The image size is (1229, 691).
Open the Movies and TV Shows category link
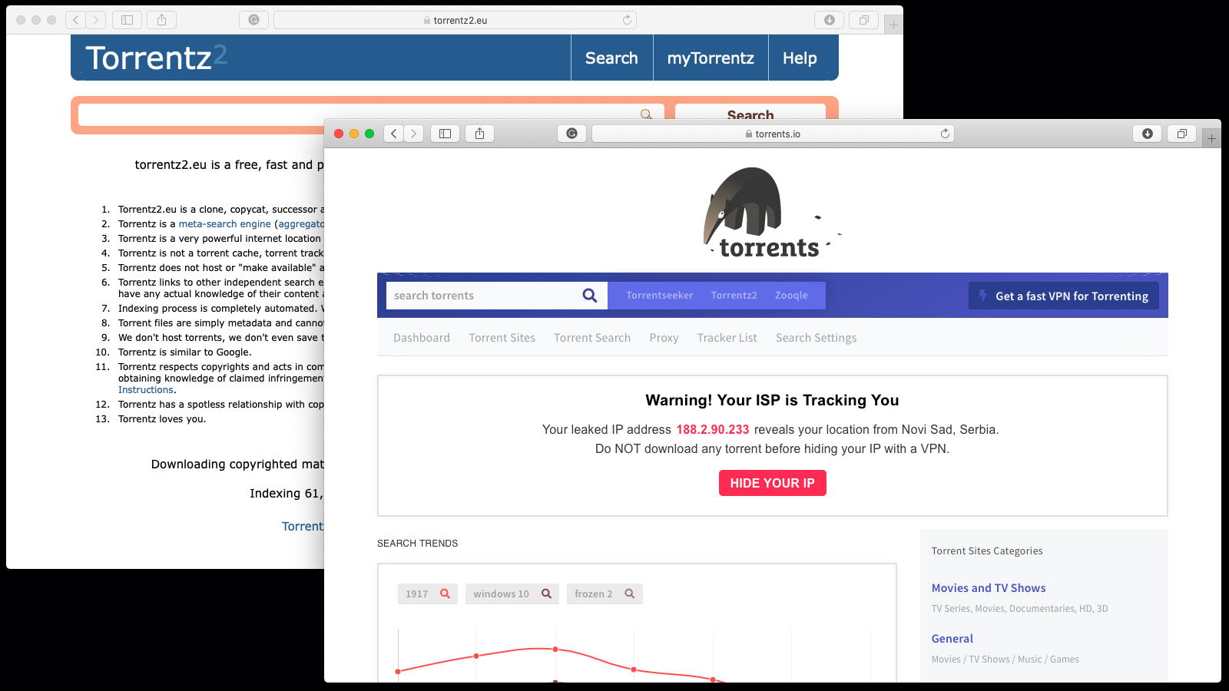[988, 588]
